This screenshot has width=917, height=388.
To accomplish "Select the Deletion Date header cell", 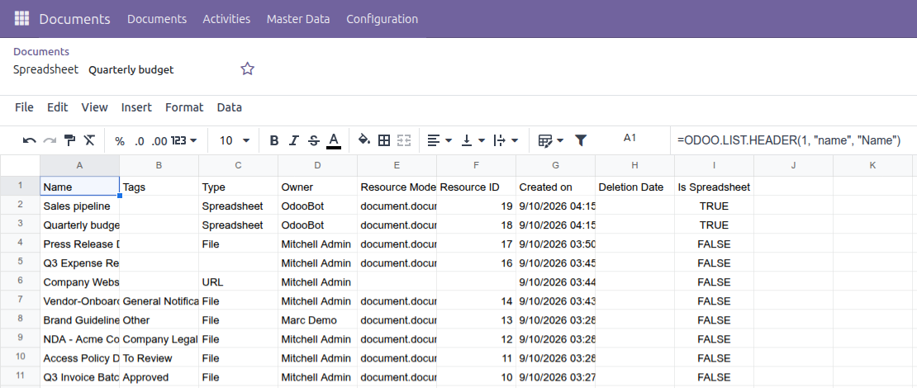I will pyautogui.click(x=634, y=187).
